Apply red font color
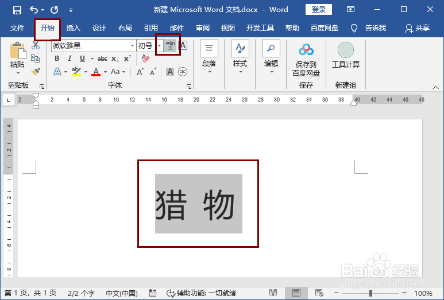This screenshot has width=444, height=300. point(96,72)
